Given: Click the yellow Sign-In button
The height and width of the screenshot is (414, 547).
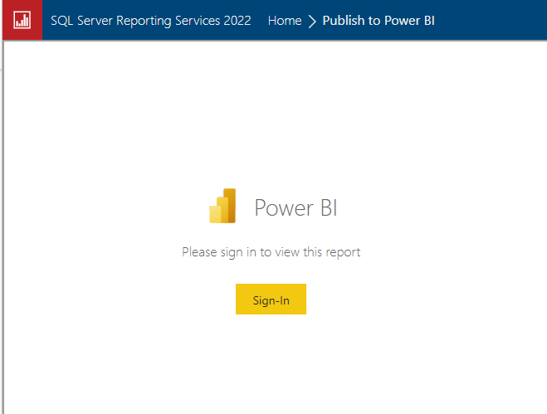Looking at the screenshot, I should [271, 300].
